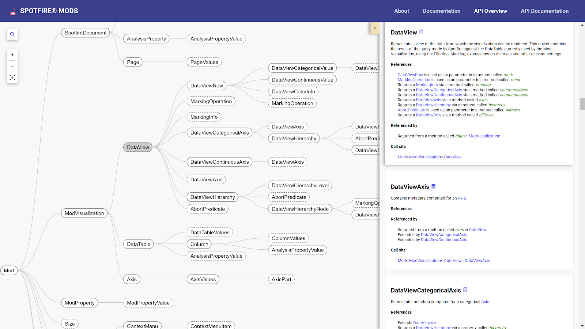Open document icon next to DataView heading
This screenshot has width=585, height=329.
pos(421,32)
